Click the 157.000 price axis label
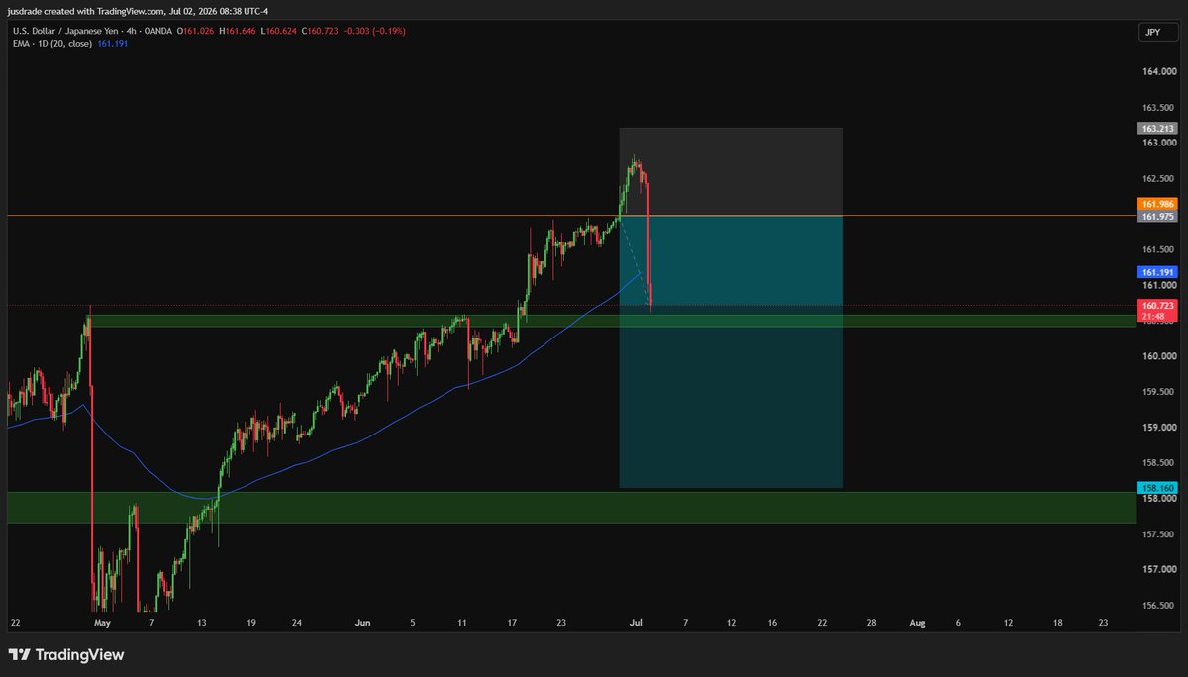 (1157, 570)
